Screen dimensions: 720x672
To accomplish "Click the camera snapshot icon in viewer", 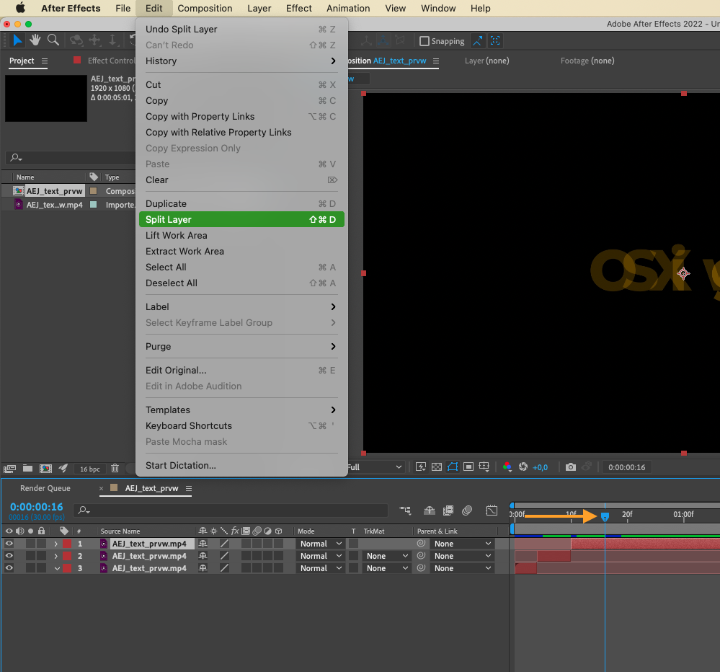I will point(571,467).
